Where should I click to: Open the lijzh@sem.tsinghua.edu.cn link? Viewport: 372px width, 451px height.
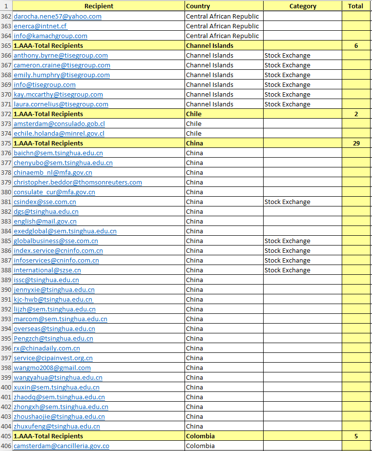point(55,310)
